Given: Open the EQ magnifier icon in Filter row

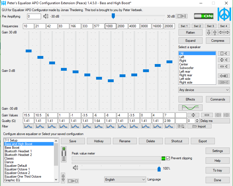Looking at the screenshot, I should click(181, 126).
